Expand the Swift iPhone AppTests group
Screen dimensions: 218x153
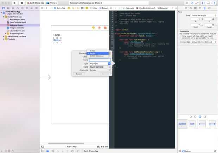4,36
